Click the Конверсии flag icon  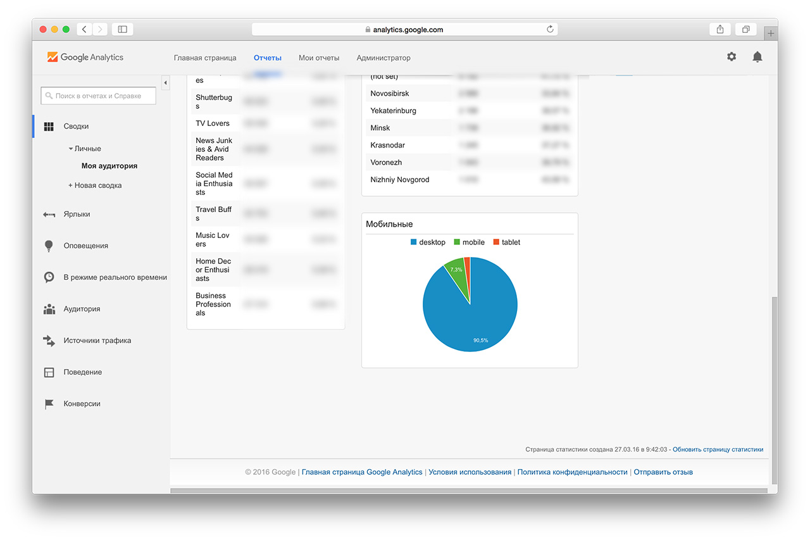49,404
